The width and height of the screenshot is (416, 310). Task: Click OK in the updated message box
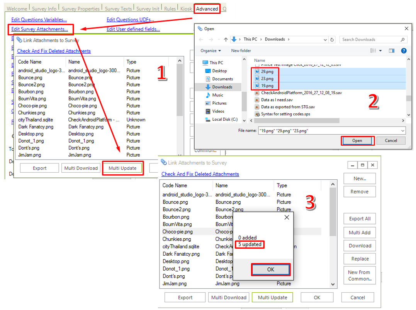271,270
